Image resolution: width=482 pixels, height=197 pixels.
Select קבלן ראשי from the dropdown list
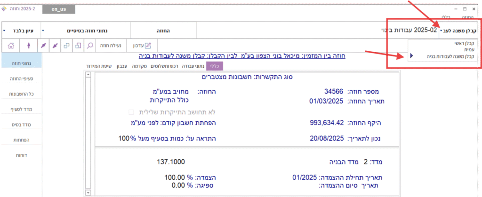click(464, 43)
